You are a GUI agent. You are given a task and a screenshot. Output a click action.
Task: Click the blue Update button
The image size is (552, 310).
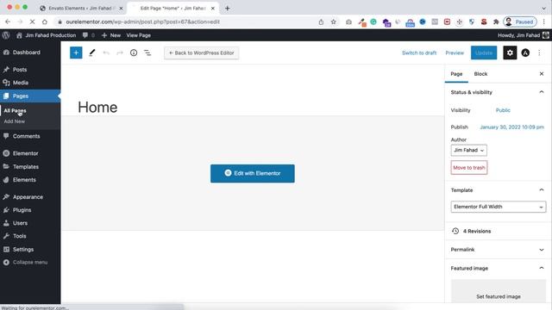point(484,53)
